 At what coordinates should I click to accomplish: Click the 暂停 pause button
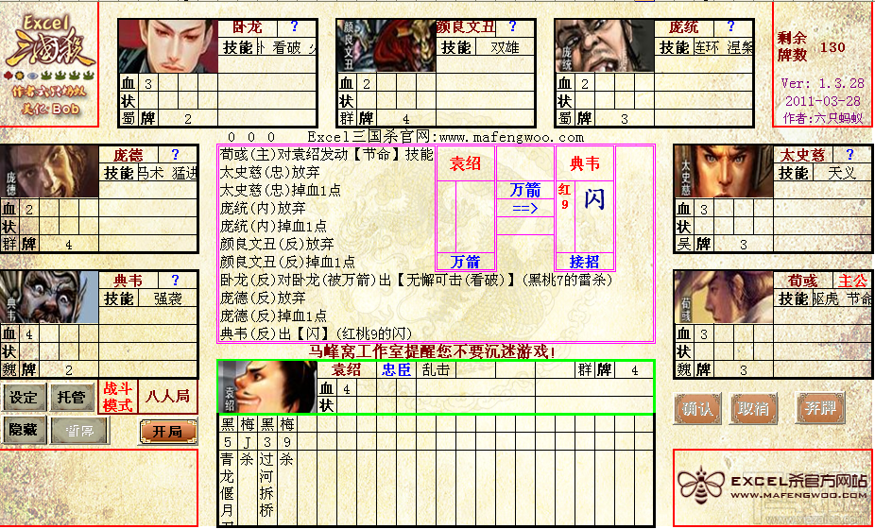[79, 430]
